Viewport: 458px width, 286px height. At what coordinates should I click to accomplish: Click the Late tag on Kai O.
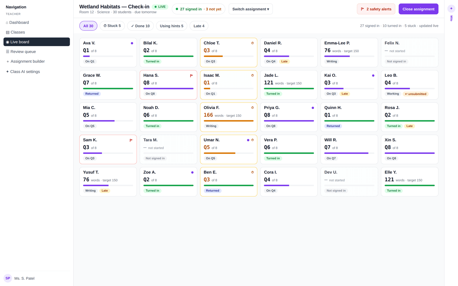345,94
